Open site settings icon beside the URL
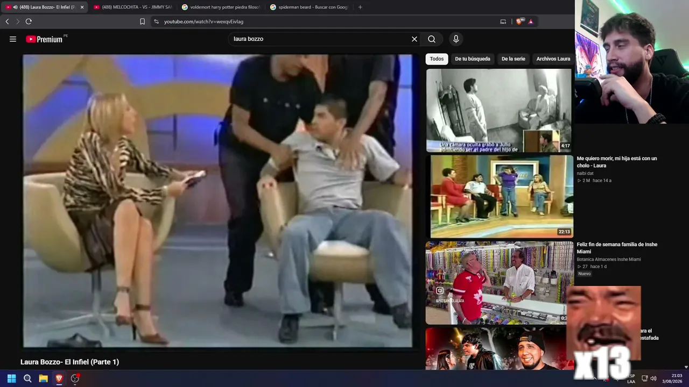 (156, 21)
